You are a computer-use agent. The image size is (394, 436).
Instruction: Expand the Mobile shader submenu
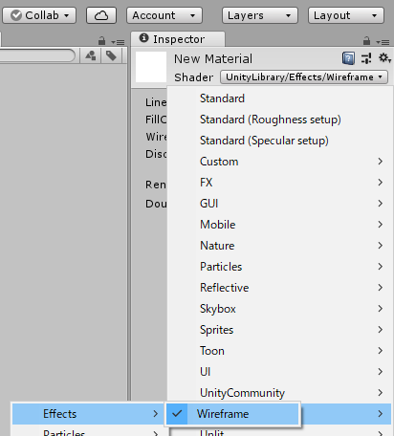(x=279, y=225)
